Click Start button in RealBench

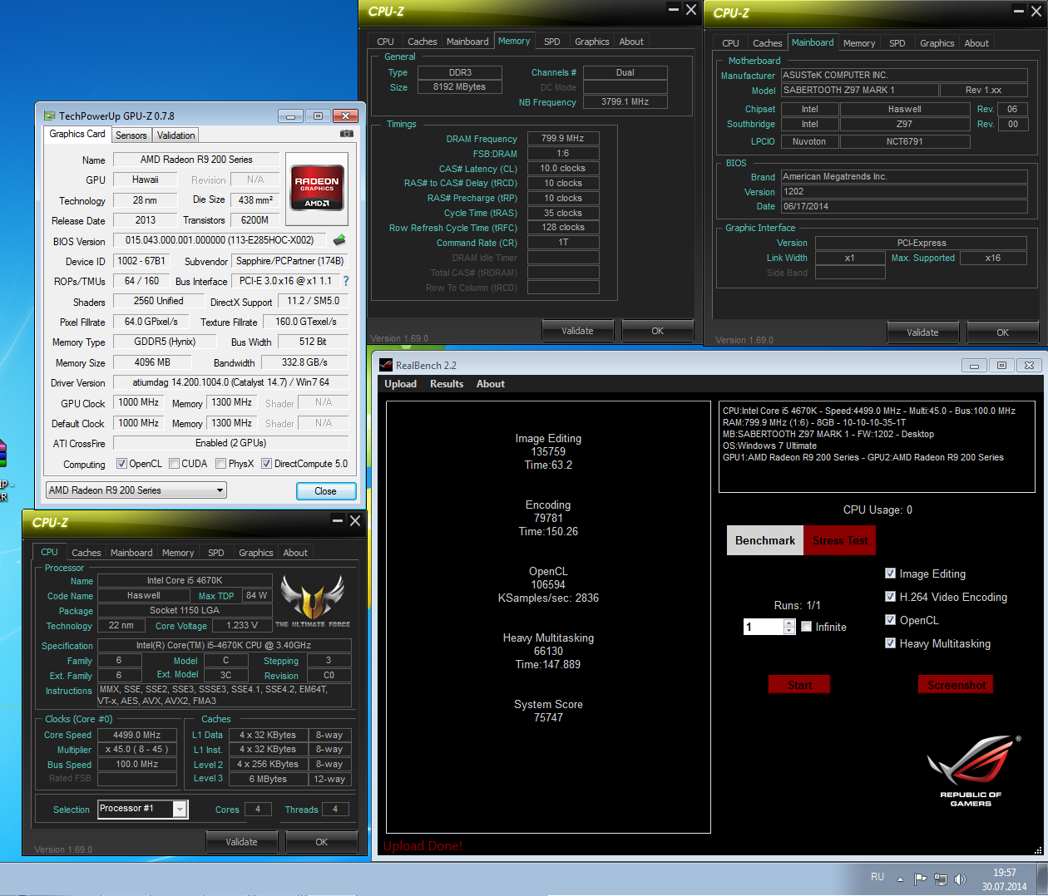click(x=799, y=685)
